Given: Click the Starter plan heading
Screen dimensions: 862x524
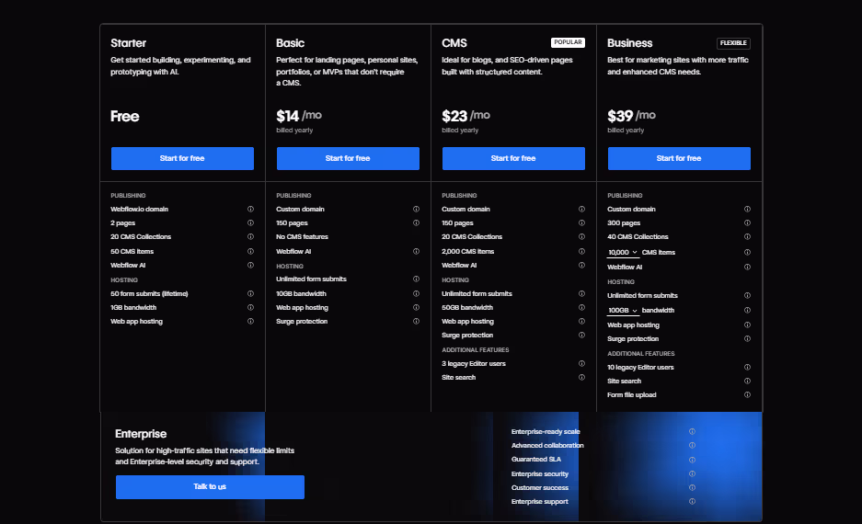Looking at the screenshot, I should [128, 43].
